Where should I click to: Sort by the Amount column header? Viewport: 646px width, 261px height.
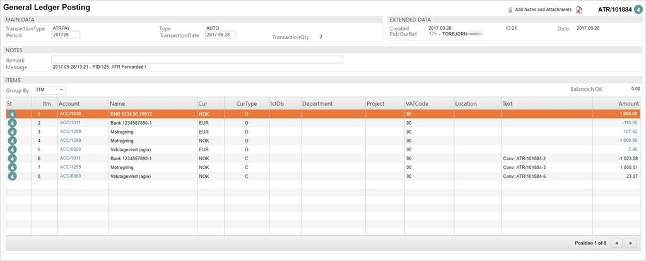[628, 103]
